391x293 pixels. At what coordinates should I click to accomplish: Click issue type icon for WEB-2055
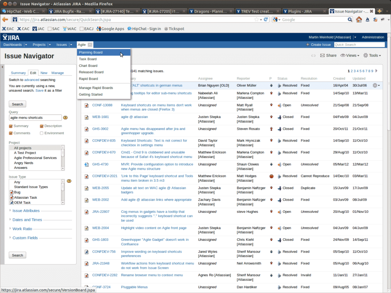point(87,188)
